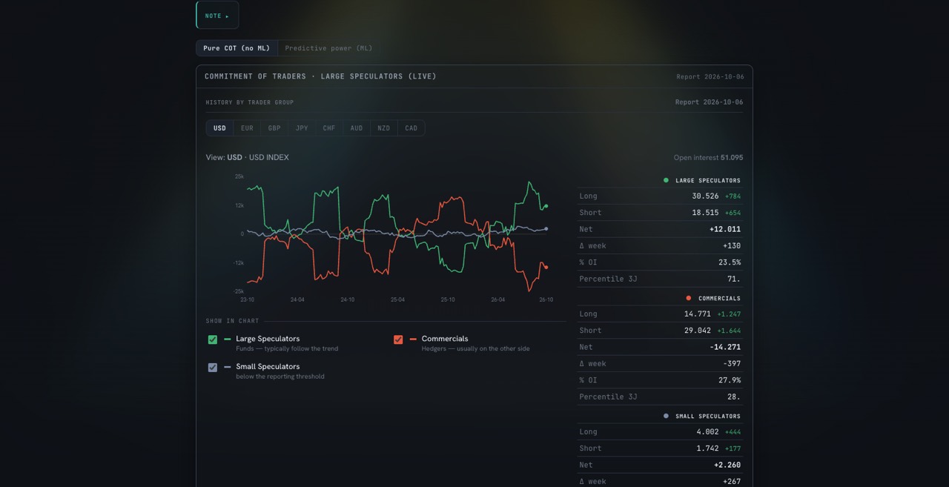The height and width of the screenshot is (487, 949).
Task: Click Commercials Short value 29.042
Action: 698,331
